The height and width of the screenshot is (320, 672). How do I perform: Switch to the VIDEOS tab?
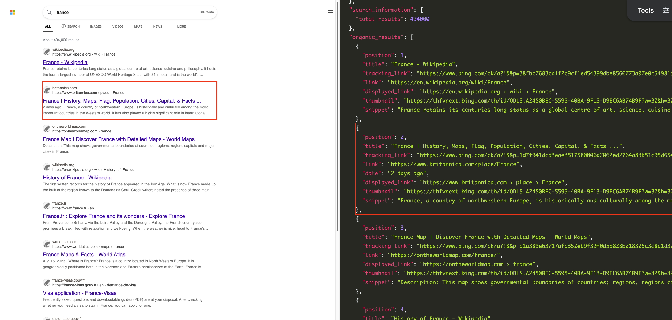[118, 26]
